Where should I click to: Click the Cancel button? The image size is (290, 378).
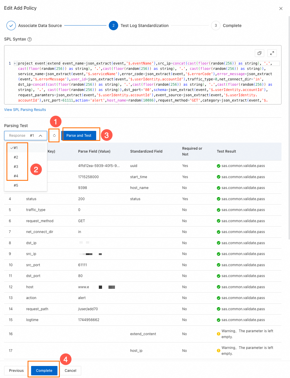tap(70, 371)
